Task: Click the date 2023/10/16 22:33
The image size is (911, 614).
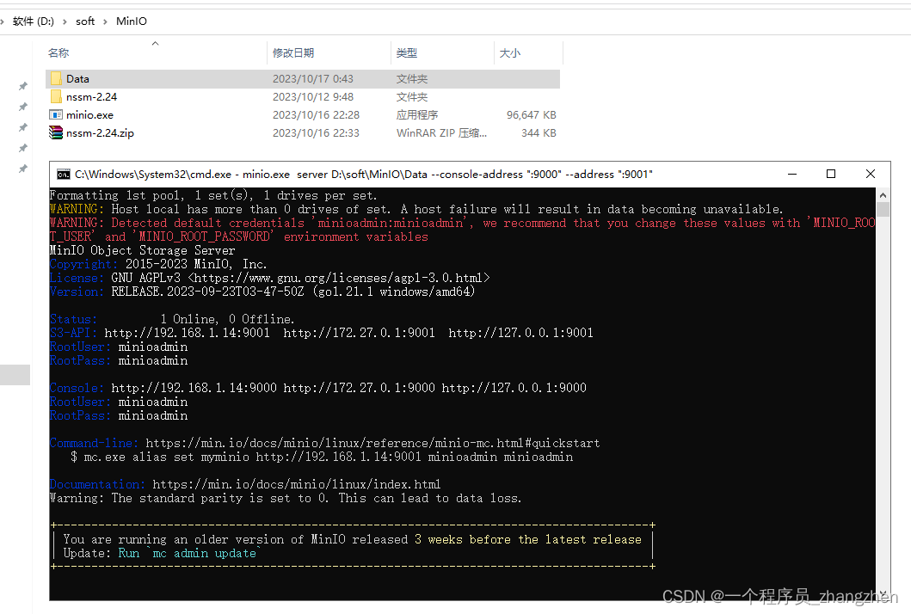Action: [x=316, y=133]
